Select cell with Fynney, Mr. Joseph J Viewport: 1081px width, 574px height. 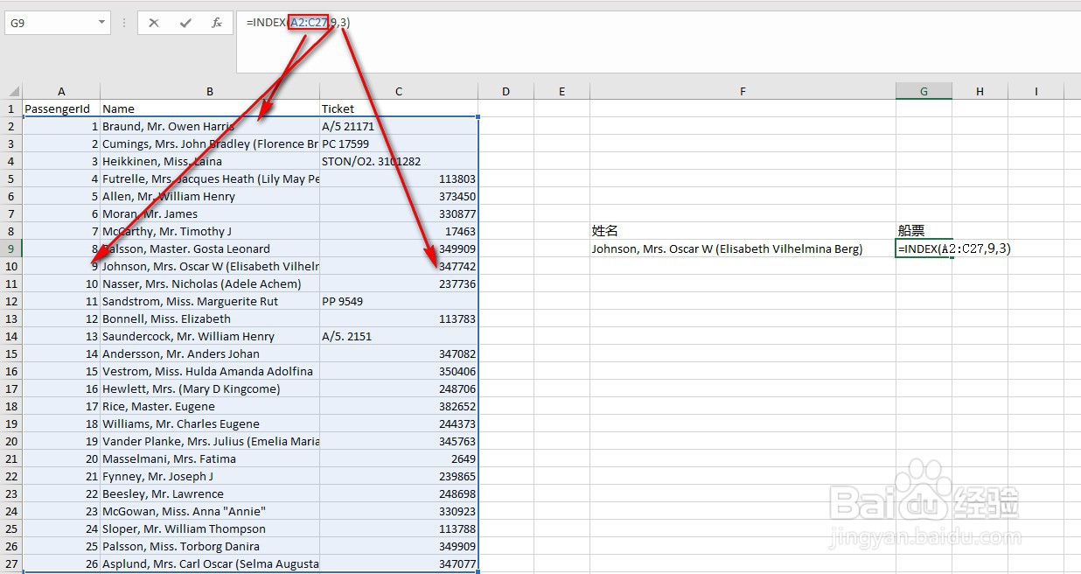tap(210, 476)
